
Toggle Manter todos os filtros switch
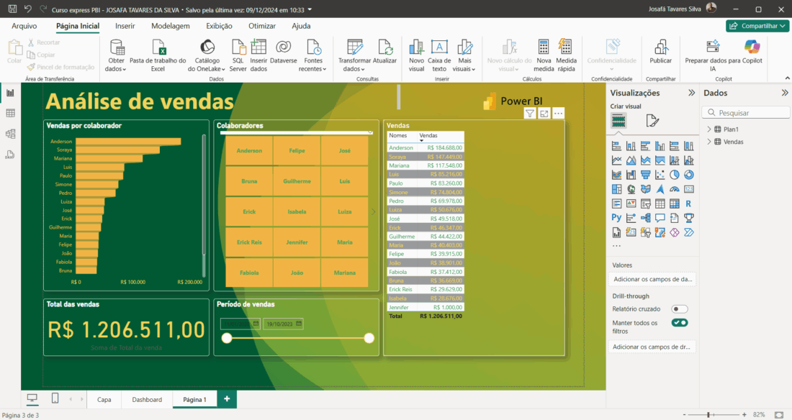[680, 323]
